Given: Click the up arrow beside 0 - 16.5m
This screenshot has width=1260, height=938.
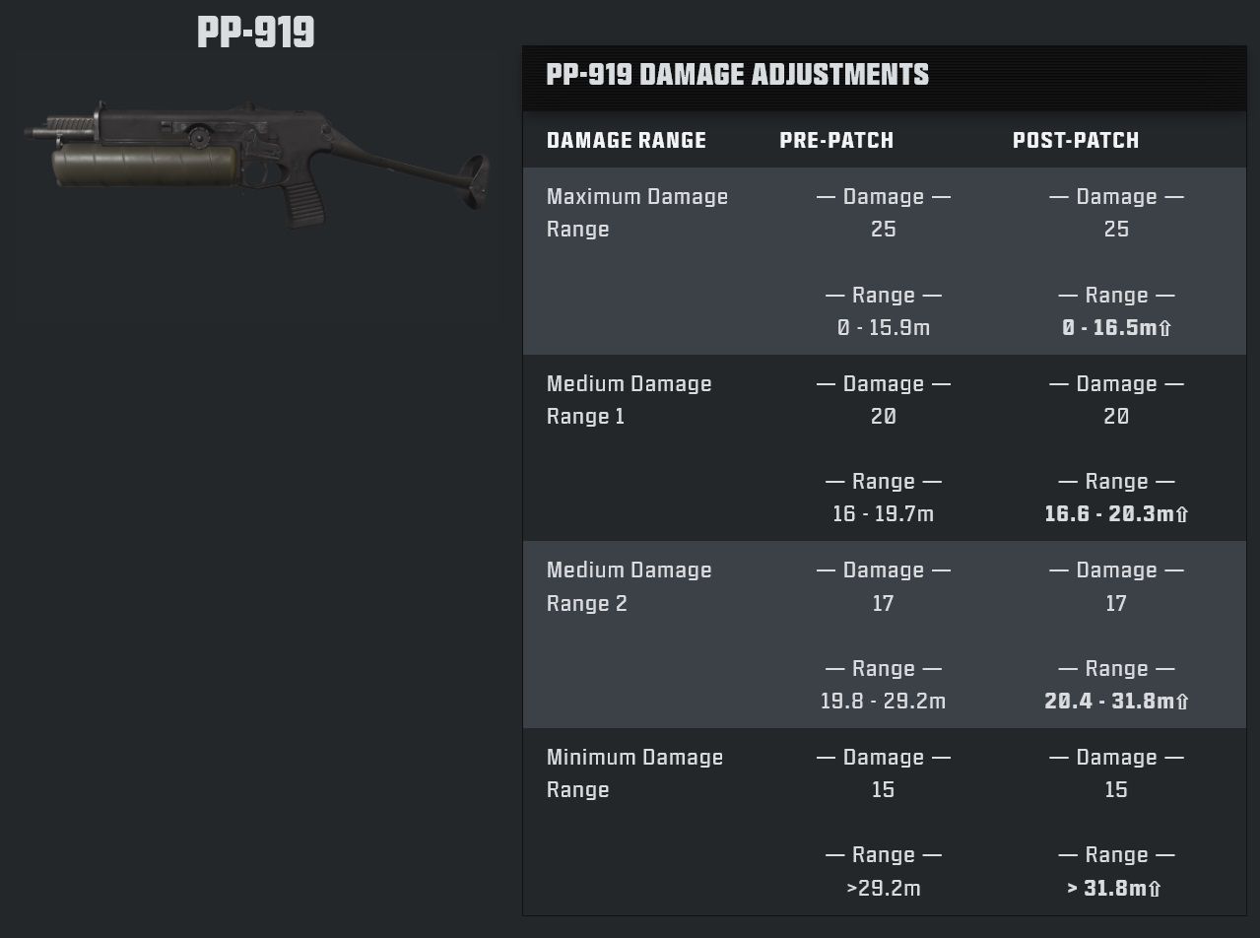Looking at the screenshot, I should 1165,329.
